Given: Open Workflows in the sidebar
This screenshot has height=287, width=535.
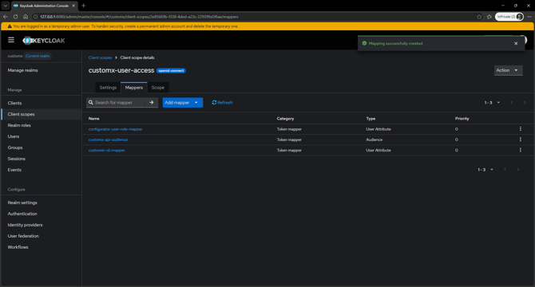Looking at the screenshot, I should coord(18,247).
